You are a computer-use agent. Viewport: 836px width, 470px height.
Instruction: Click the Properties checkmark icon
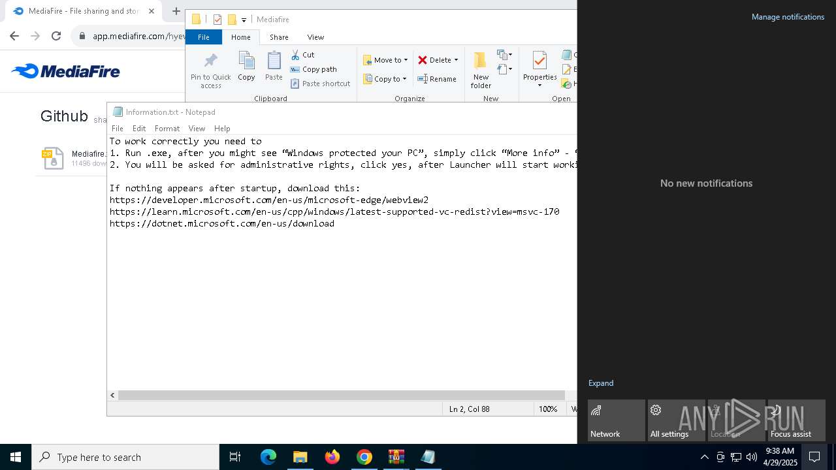point(539,61)
